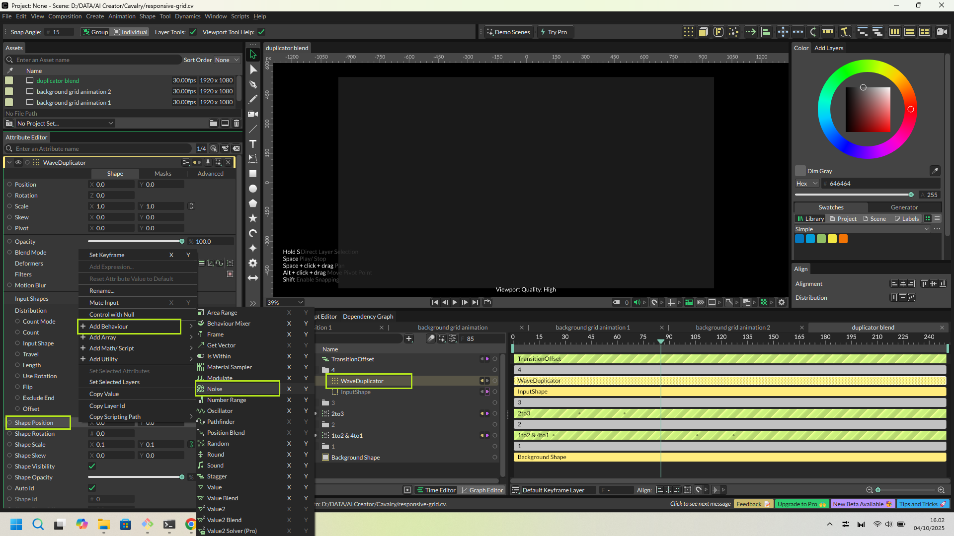Screen dimensions: 954x536
Task: Toggle the Shape Visibility checkbox
Action: tap(92, 466)
